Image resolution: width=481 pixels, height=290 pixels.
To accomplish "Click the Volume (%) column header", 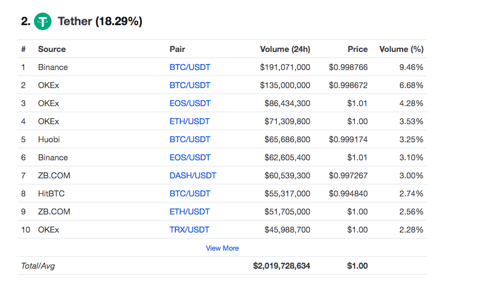I will (x=401, y=49).
